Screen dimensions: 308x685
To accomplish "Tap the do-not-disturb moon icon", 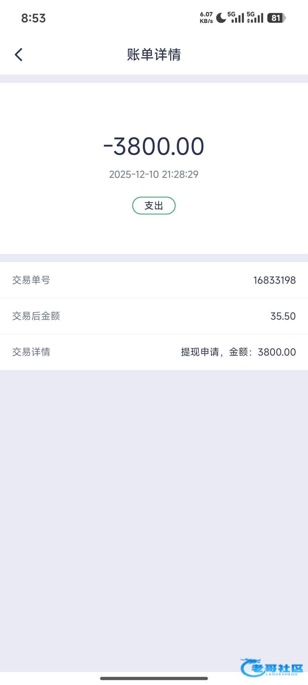I will 221,18.
